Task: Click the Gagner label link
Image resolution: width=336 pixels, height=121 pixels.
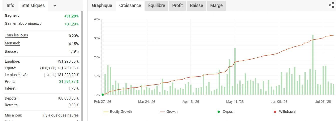Action: coord(12,15)
